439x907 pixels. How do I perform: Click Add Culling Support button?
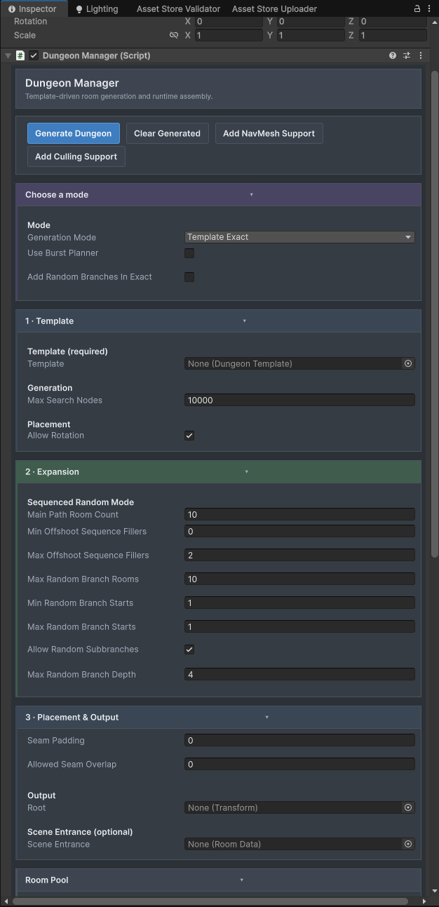pyautogui.click(x=76, y=156)
